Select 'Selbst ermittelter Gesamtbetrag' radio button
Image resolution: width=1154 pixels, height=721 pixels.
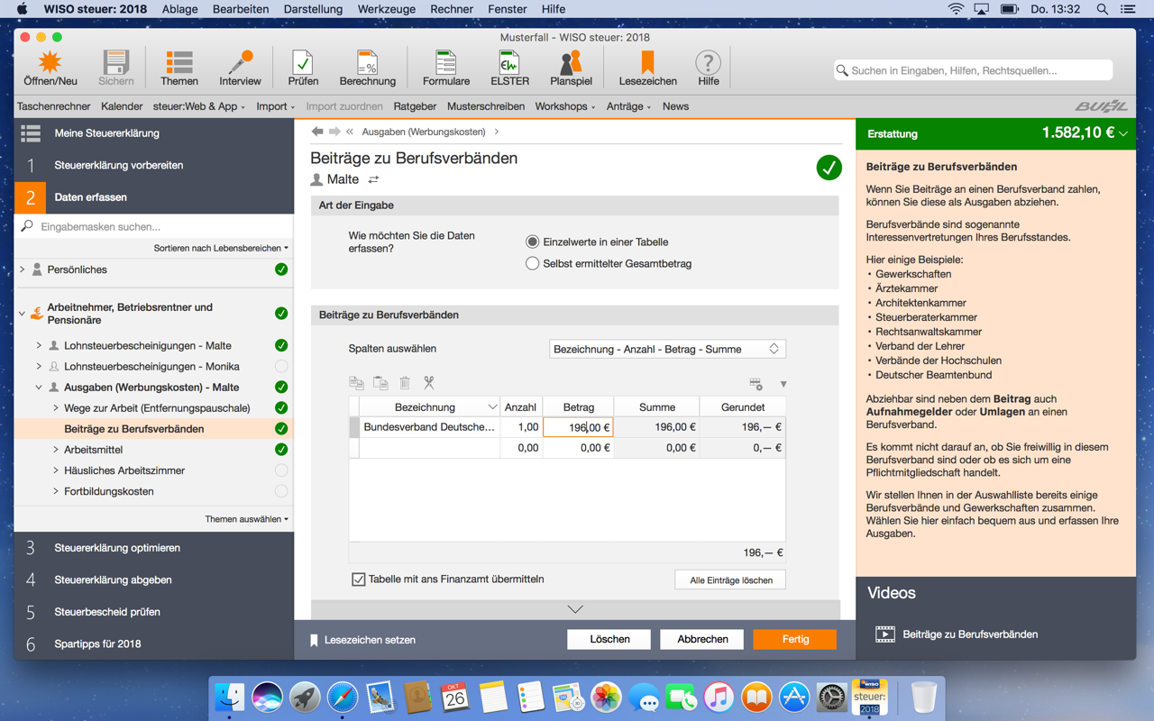click(x=533, y=263)
